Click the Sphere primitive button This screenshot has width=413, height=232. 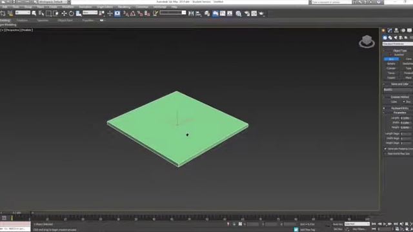click(391, 64)
